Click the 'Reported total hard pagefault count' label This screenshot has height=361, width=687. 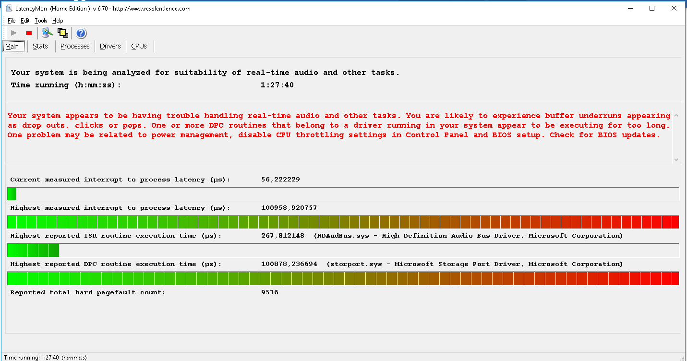(x=88, y=292)
